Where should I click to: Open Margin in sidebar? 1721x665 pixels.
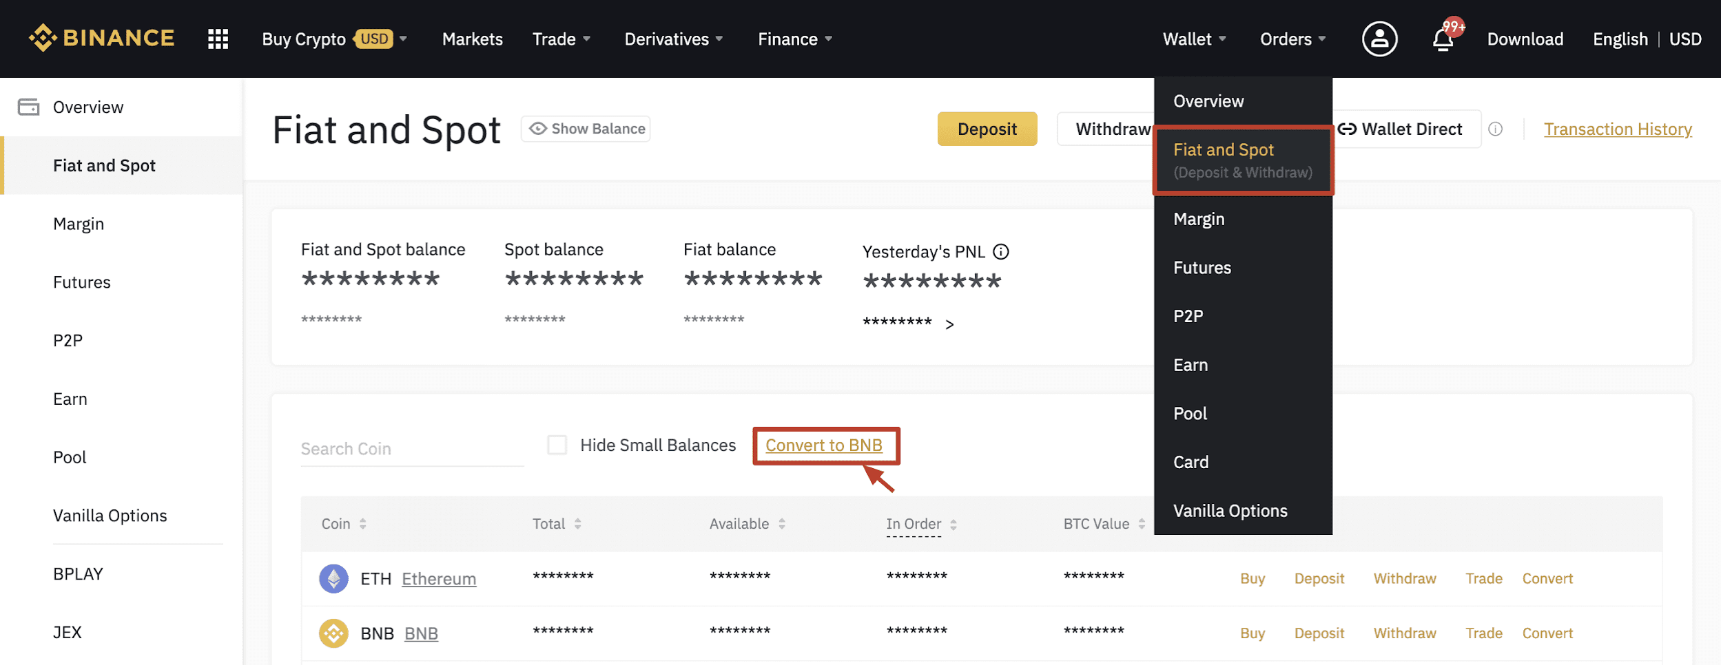[121, 224]
